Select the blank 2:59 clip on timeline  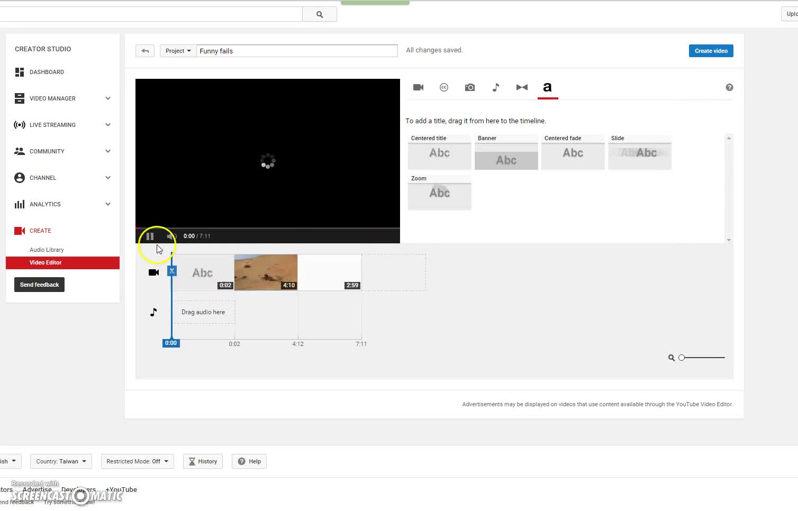[x=330, y=272]
